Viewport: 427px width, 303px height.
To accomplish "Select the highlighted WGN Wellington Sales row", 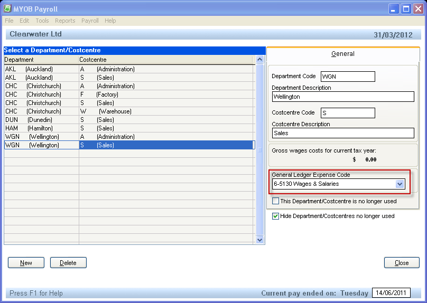I will [129, 145].
